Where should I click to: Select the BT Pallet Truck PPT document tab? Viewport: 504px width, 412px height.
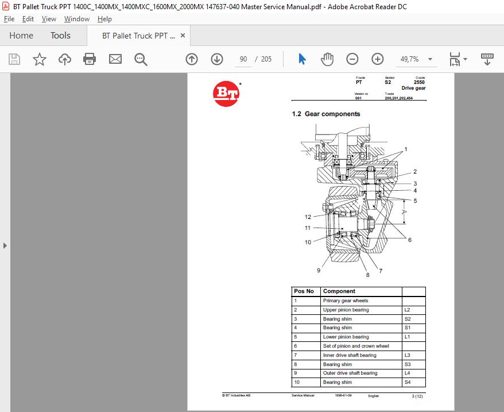(x=138, y=36)
